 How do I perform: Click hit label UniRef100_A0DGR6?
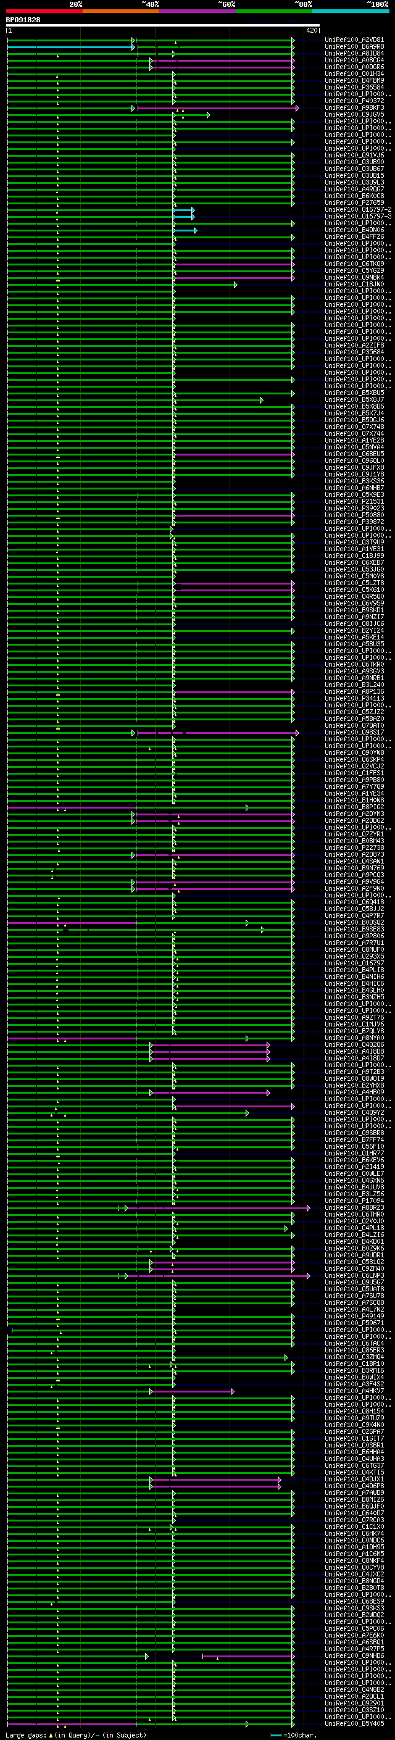354,67
